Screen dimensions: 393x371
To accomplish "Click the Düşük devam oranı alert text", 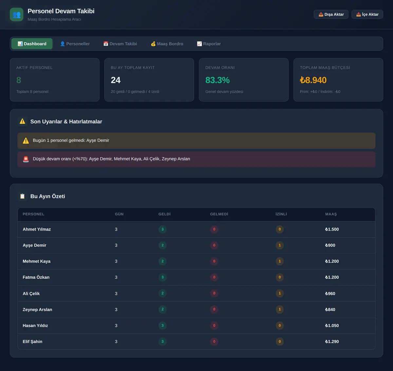I will pos(111,159).
